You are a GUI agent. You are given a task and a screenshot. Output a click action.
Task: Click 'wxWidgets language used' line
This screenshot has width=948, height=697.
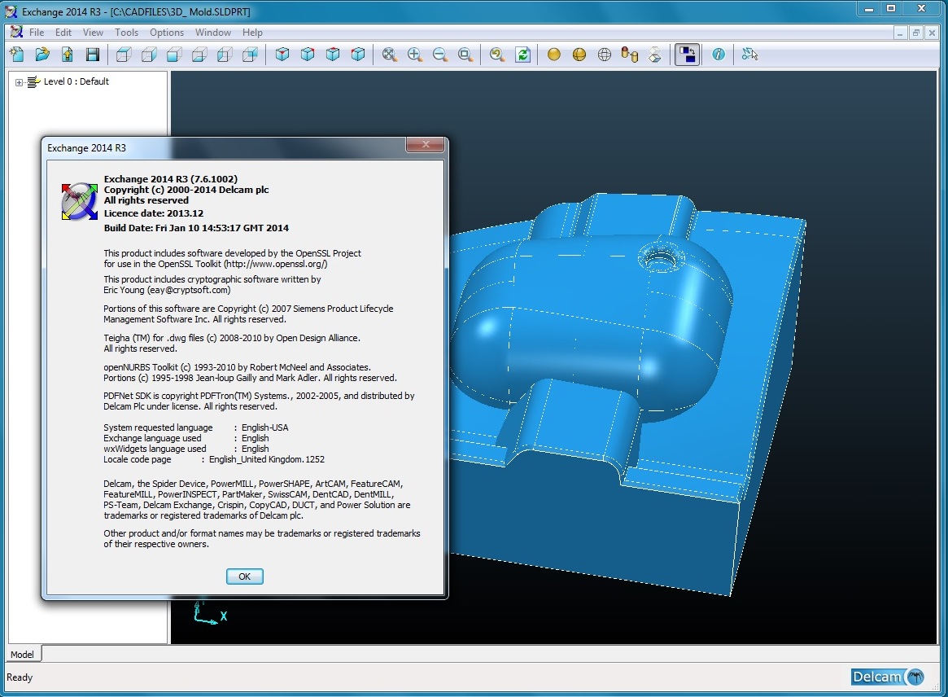click(x=186, y=449)
